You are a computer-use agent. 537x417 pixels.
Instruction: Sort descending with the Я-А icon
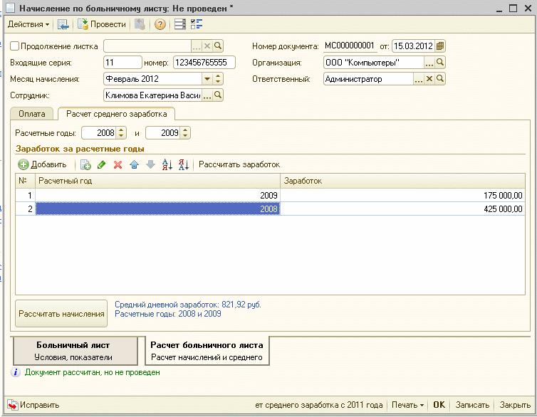tap(184, 165)
